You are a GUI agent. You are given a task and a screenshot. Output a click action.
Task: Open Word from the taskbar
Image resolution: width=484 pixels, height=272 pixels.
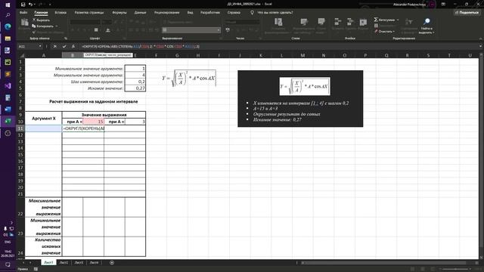(x=8, y=109)
